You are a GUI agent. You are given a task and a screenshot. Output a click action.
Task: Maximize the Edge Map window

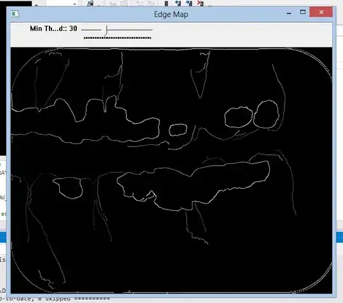[x=303, y=12]
